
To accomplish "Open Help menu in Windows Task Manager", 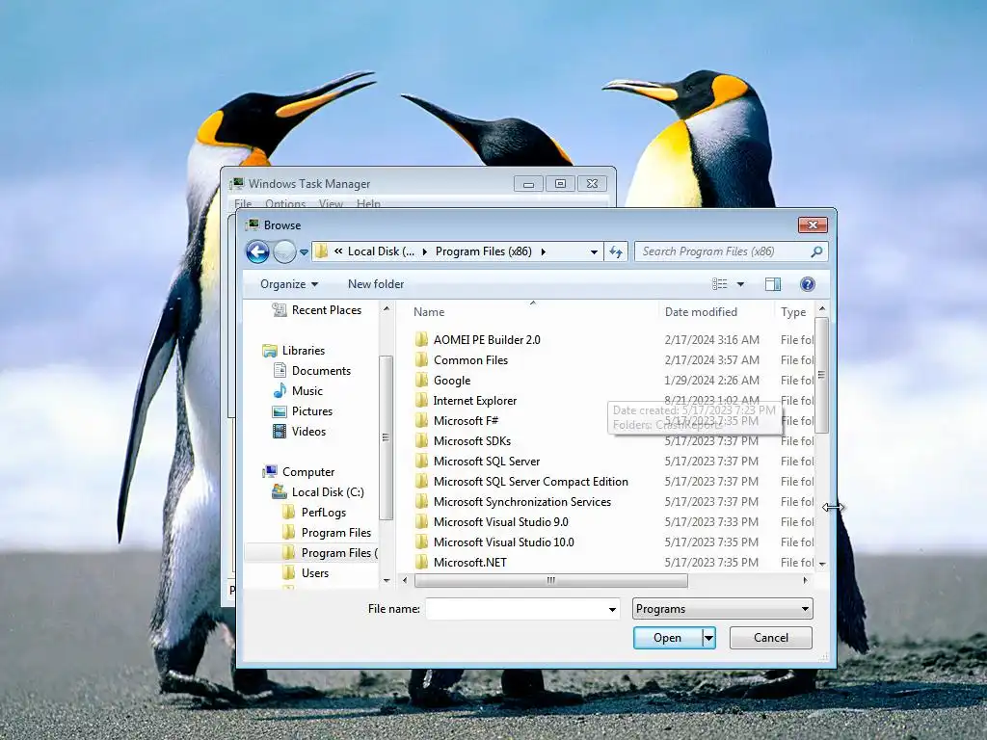I will (368, 204).
